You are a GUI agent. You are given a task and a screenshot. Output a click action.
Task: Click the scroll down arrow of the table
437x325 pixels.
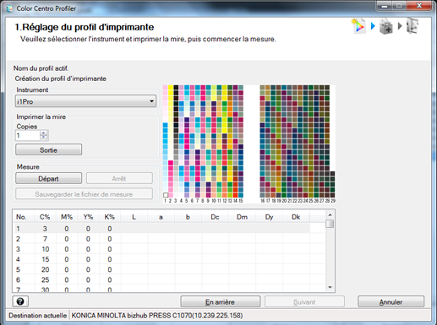pyautogui.click(x=330, y=287)
